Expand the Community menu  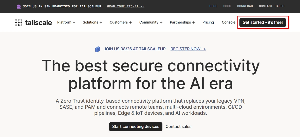[x=151, y=22]
